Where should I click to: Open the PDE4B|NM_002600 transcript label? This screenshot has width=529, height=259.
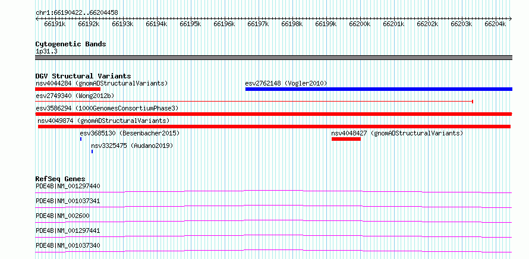[63, 216]
